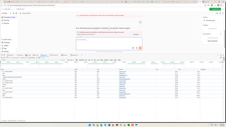Screen dimensions: 226x127
Task: Open the Admin Panel sidebar item
Action: (x=9, y=40)
